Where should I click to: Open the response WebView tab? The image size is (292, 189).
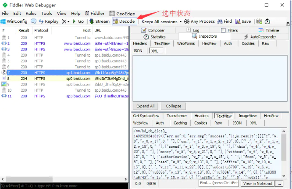[141, 123]
